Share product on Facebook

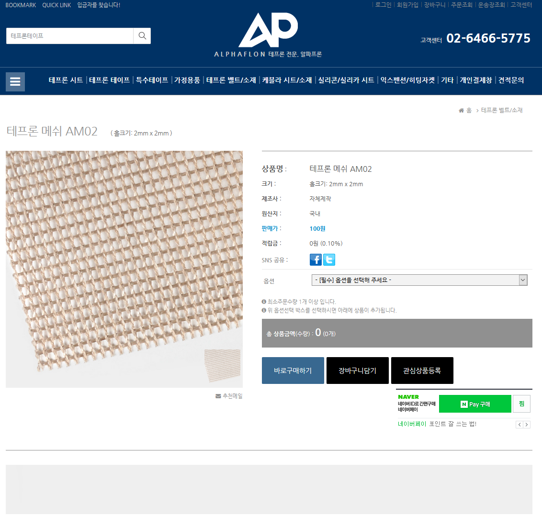tap(316, 259)
